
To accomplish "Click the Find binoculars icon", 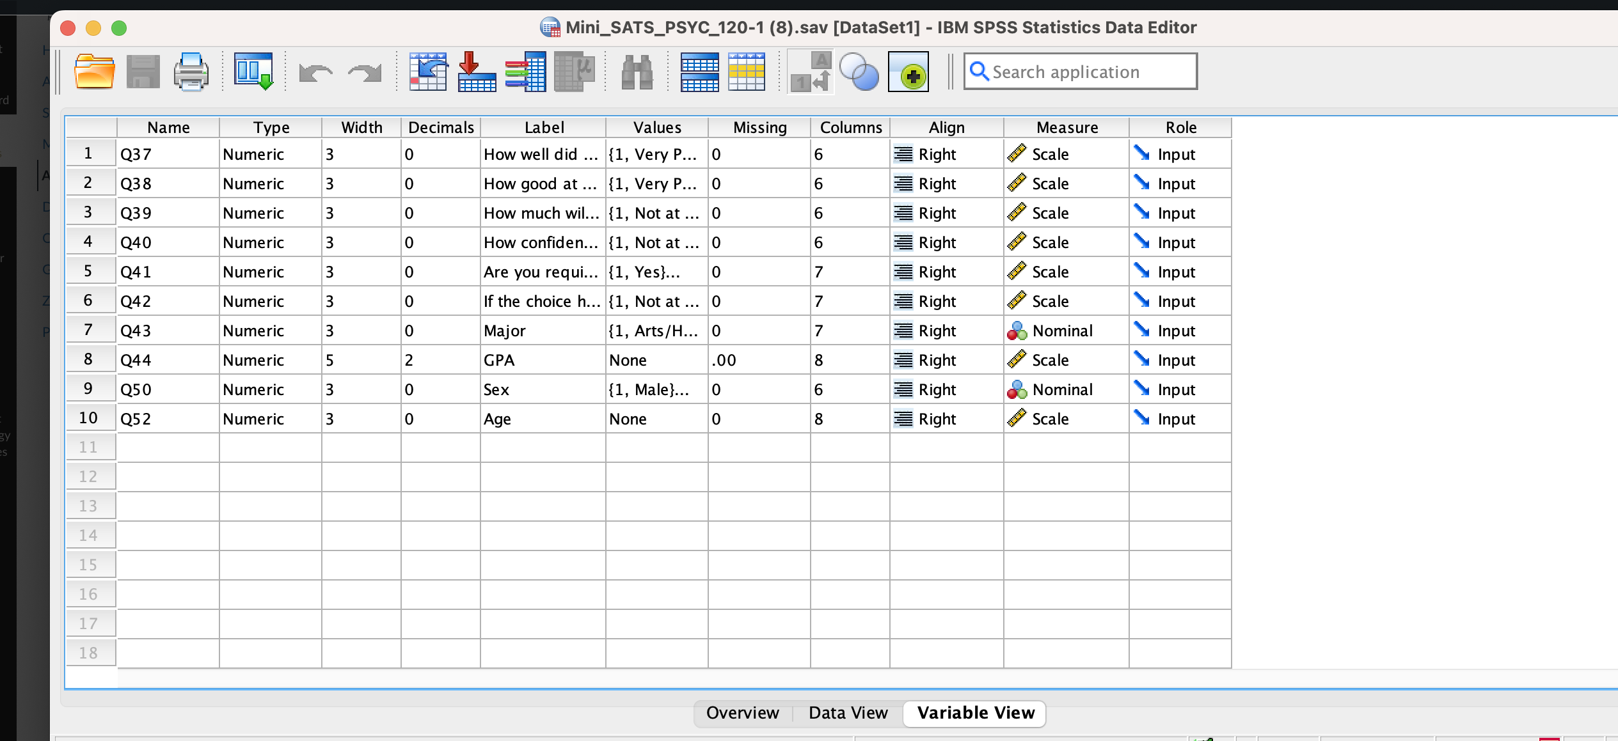I will [637, 72].
